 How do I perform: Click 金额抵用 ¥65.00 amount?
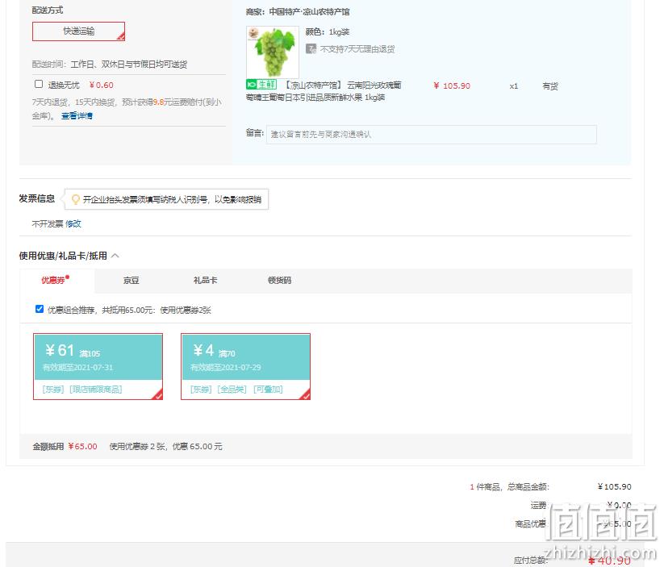pos(82,446)
